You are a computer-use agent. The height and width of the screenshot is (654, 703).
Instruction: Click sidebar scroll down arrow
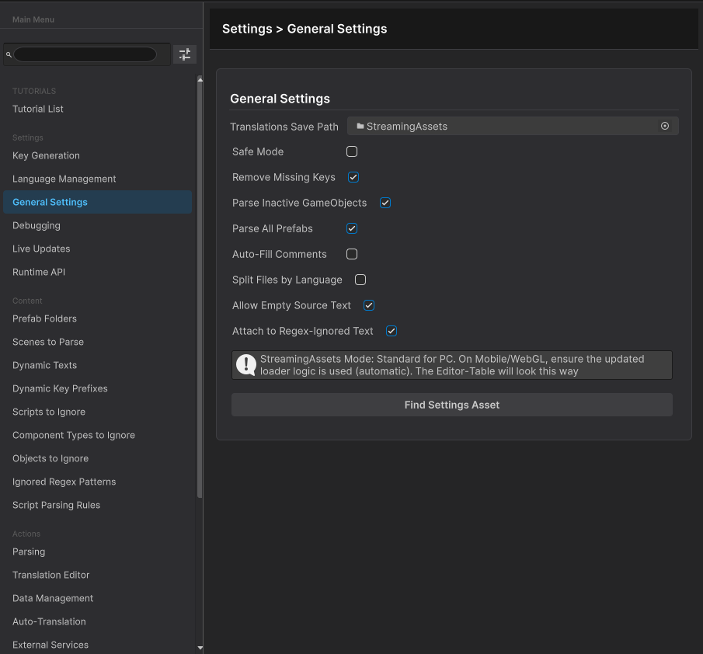(x=200, y=647)
